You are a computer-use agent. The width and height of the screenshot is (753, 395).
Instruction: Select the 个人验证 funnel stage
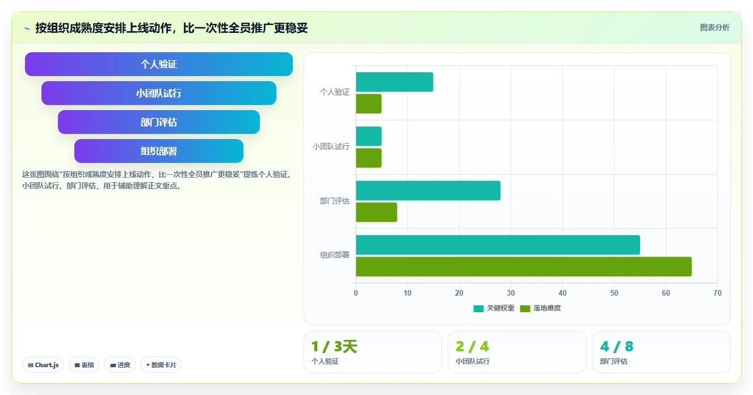point(159,64)
